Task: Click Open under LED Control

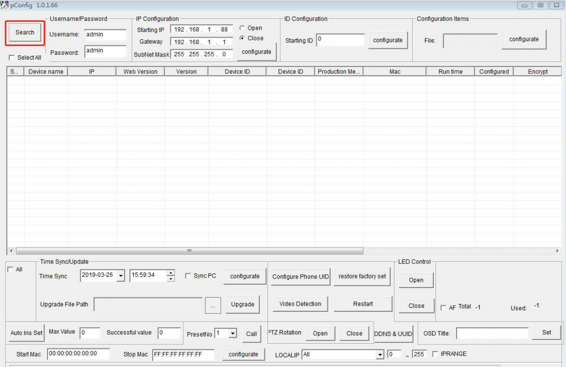Action: point(416,280)
